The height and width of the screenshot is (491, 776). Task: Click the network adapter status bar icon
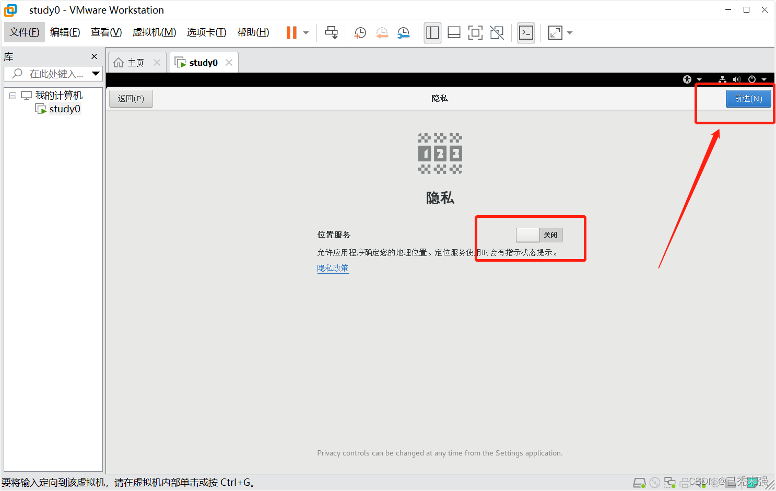click(670, 483)
